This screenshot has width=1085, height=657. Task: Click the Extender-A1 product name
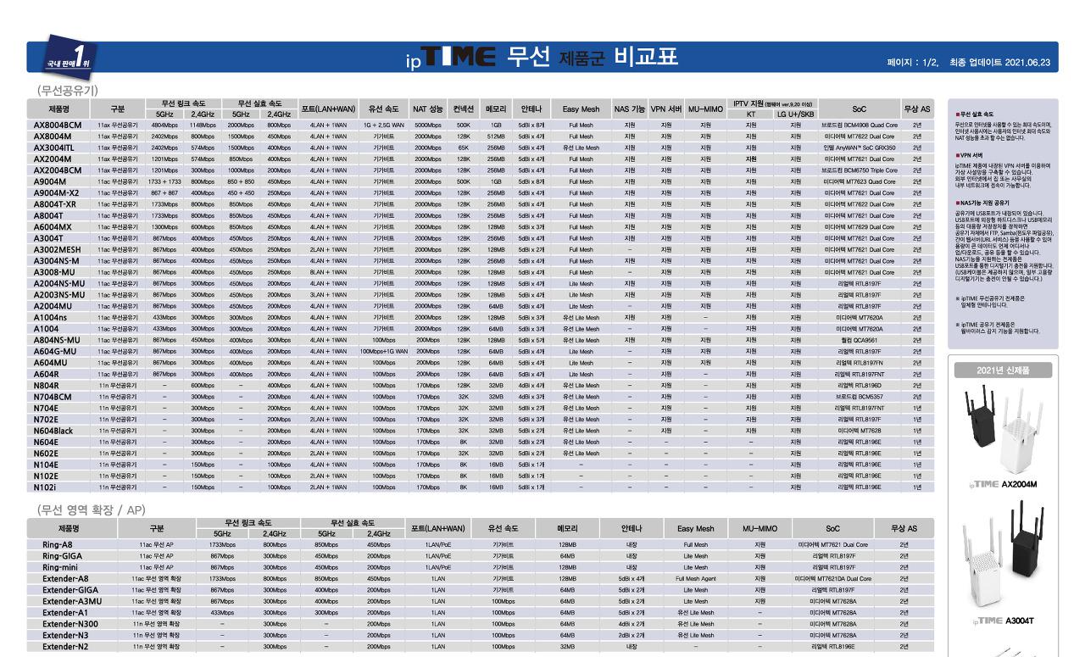[64, 612]
